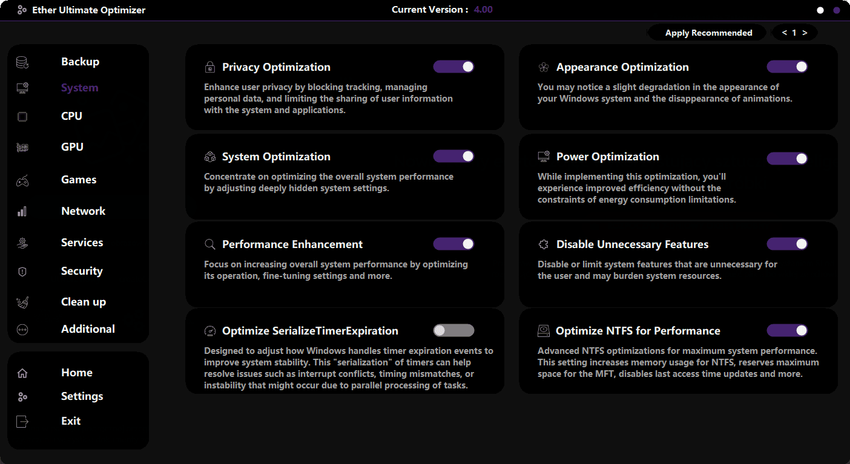This screenshot has width=850, height=464.
Task: Select the GPU chip icon in sidebar
Action: (22, 147)
